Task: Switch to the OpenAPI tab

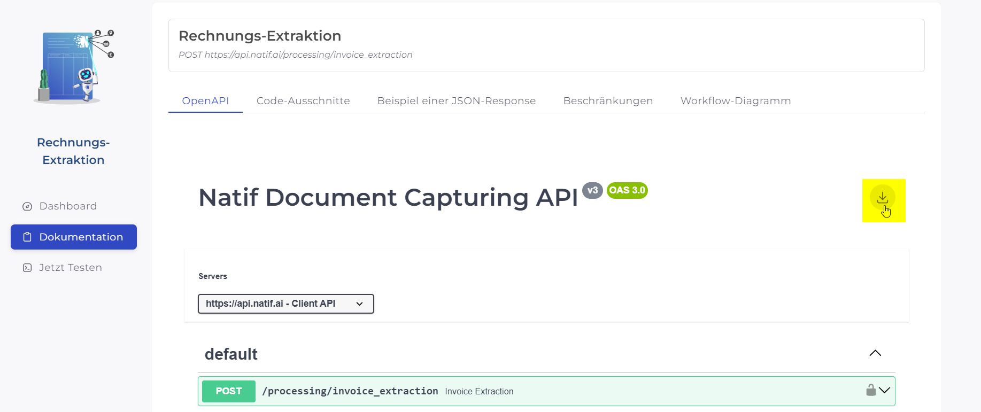Action: coord(205,100)
